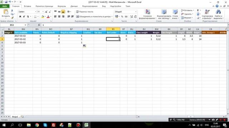Click the comma style 000 icon
The image size is (229, 128).
click(x=126, y=17)
